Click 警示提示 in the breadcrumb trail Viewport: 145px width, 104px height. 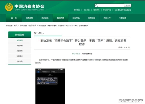tap(33, 26)
